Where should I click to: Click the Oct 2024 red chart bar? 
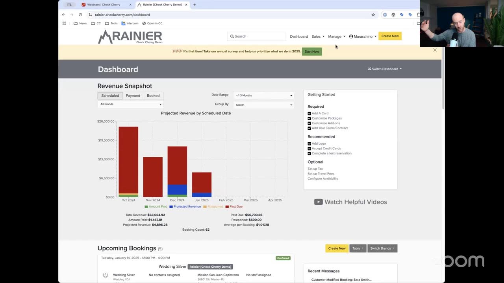tap(128, 160)
